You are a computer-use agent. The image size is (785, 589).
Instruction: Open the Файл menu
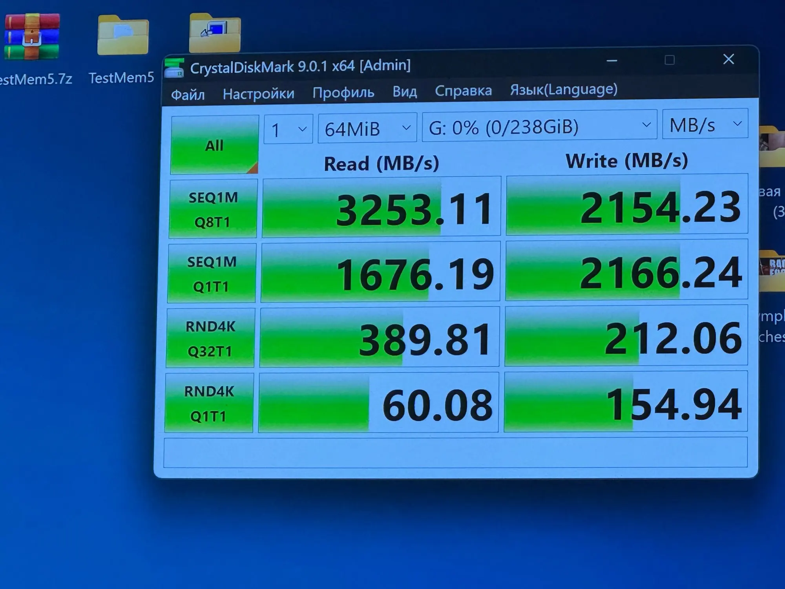(188, 95)
